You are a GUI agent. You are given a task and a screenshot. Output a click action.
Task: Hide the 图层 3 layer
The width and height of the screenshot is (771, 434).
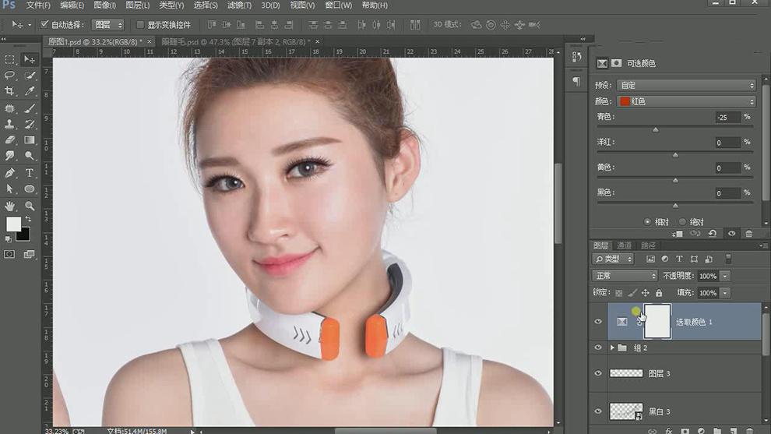[598, 373]
